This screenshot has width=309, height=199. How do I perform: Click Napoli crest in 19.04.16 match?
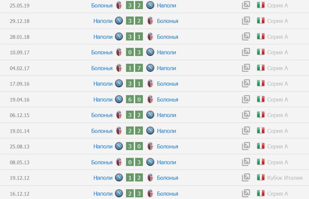click(119, 99)
